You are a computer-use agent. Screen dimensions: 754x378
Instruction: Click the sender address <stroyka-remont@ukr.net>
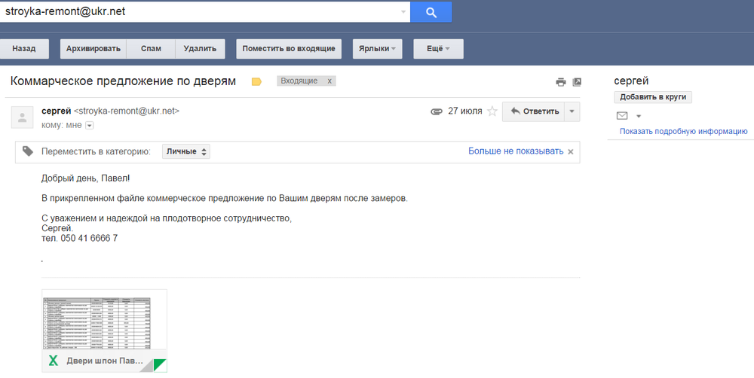pos(127,111)
